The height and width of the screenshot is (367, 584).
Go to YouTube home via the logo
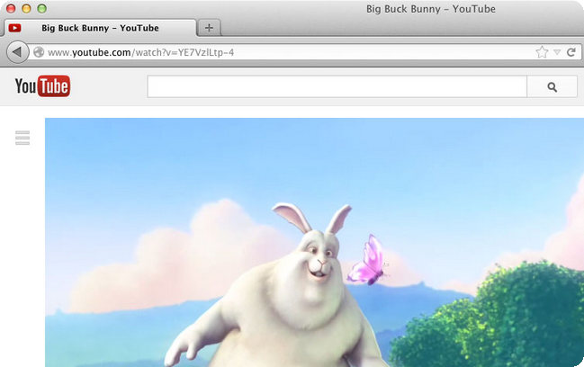click(x=42, y=86)
